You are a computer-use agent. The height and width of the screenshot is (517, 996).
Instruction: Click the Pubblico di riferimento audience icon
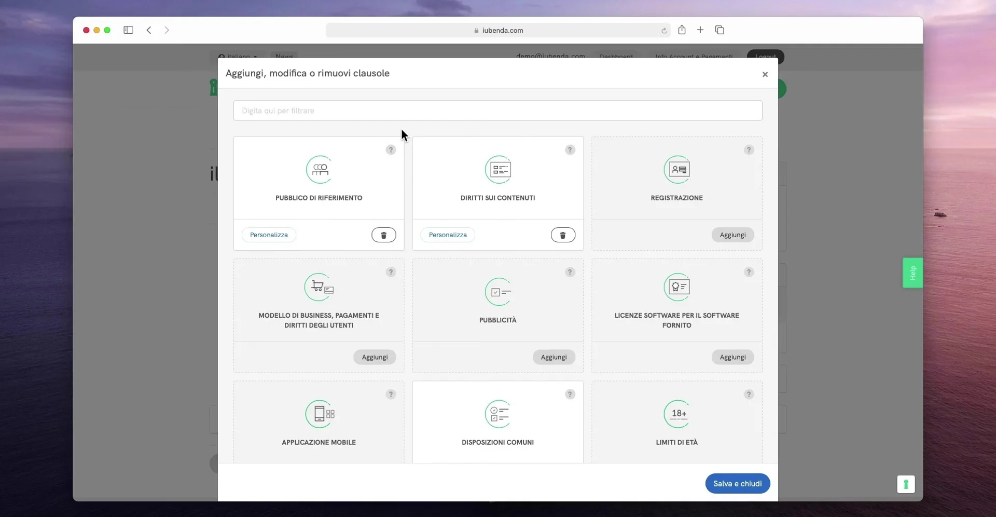[319, 170]
